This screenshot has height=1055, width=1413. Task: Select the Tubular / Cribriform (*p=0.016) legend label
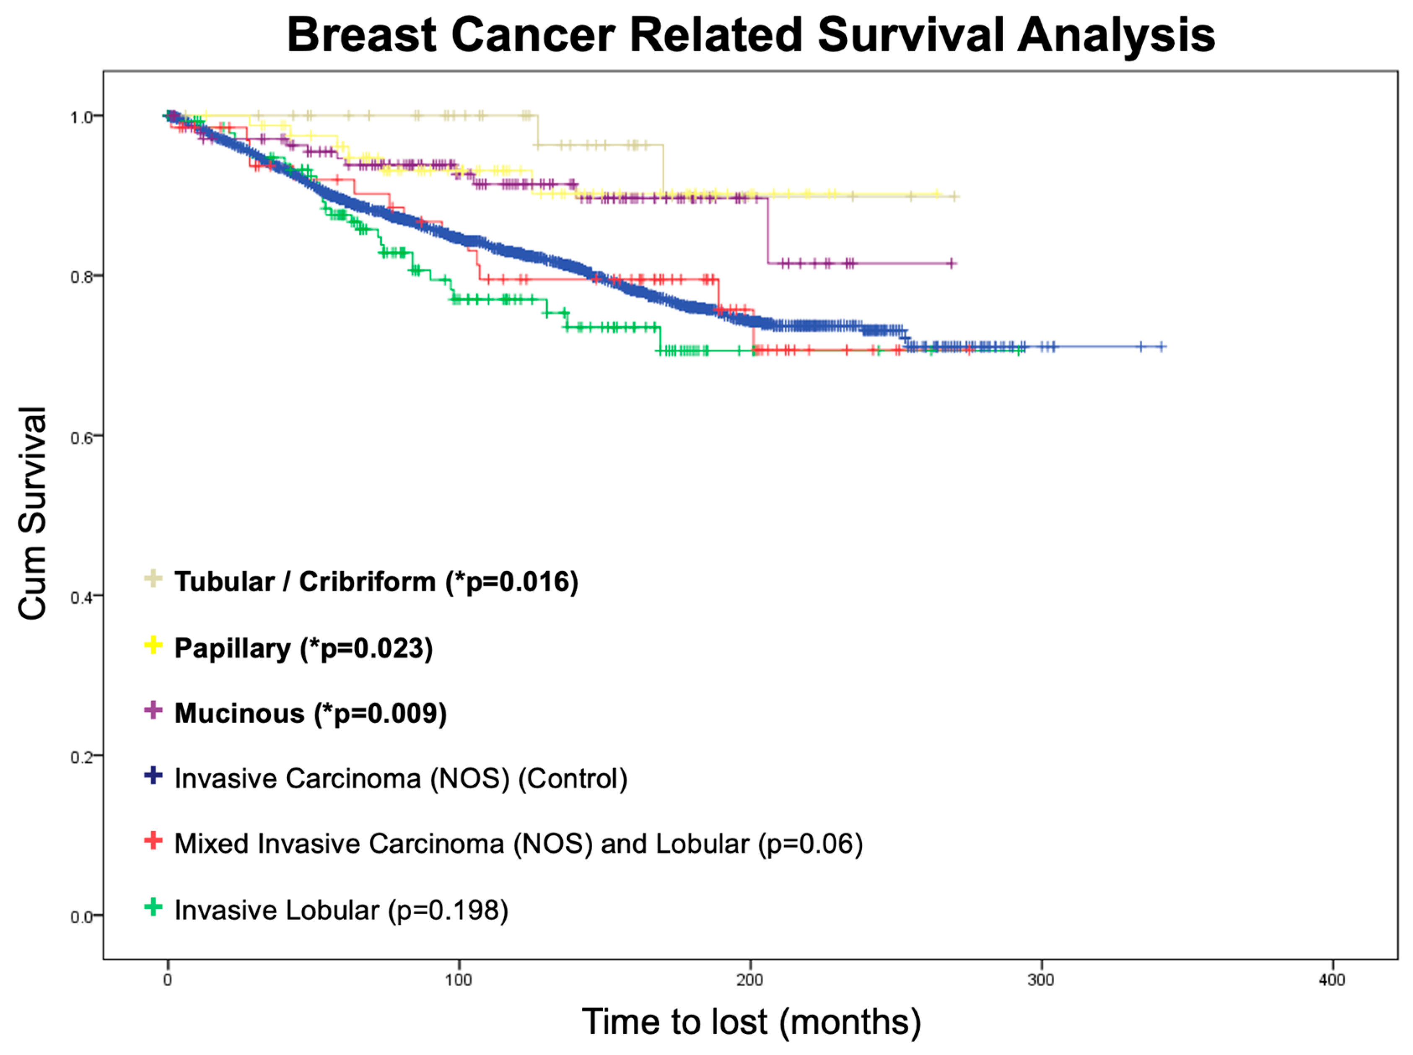(x=376, y=582)
